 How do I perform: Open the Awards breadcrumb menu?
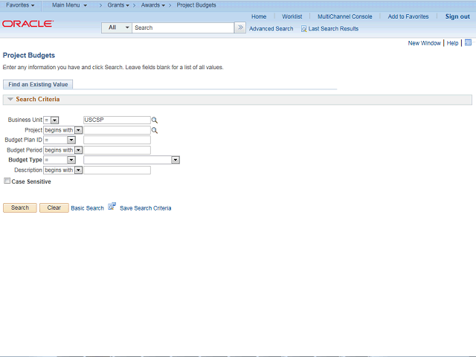[153, 5]
